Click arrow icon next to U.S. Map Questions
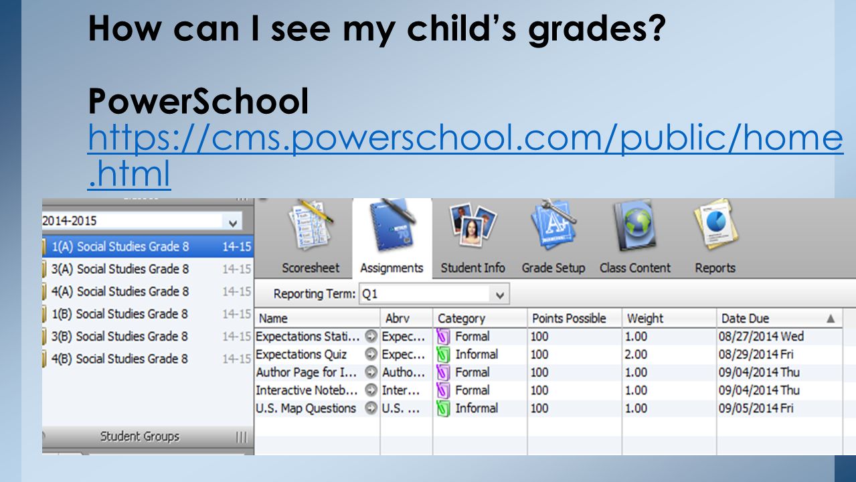 tap(371, 408)
